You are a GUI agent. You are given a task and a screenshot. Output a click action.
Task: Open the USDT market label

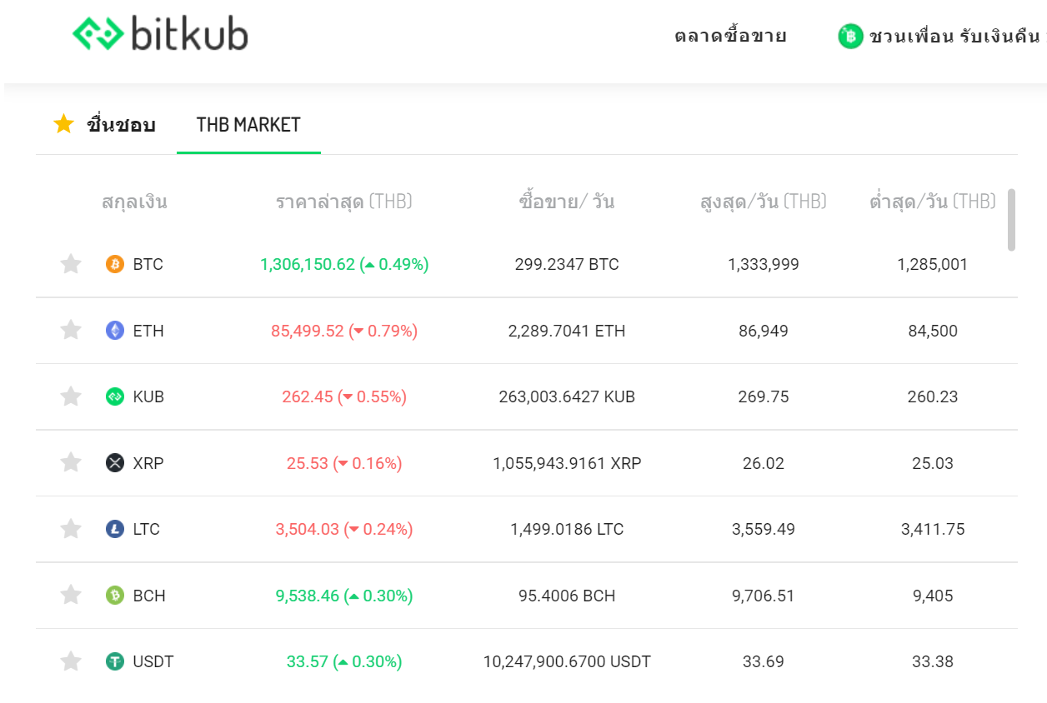(x=153, y=661)
